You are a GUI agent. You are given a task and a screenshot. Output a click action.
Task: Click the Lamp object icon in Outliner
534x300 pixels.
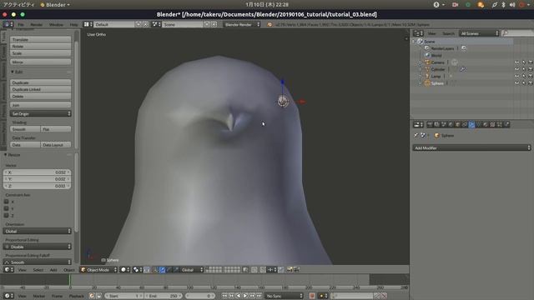pos(427,76)
